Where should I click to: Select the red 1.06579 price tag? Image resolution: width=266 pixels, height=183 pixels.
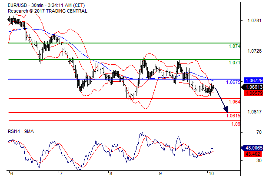point(253,93)
